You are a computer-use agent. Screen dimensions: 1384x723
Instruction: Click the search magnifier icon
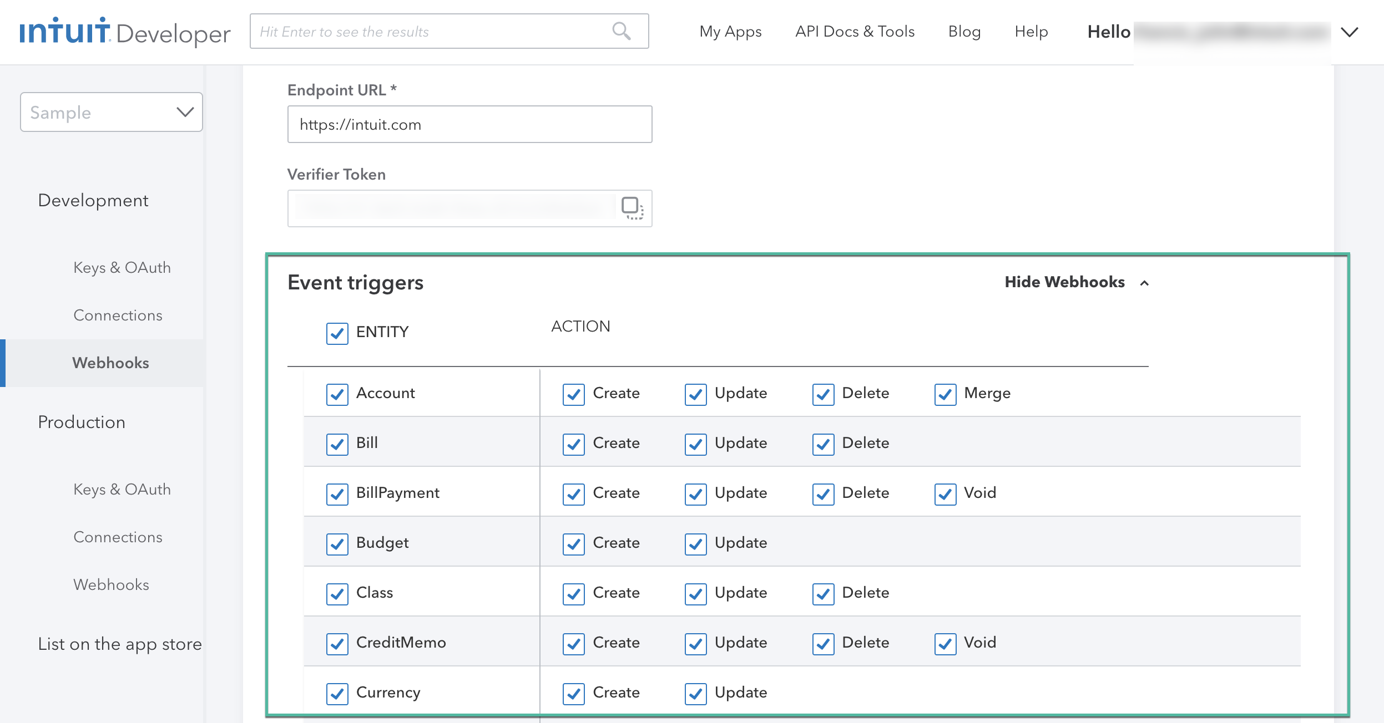622,32
